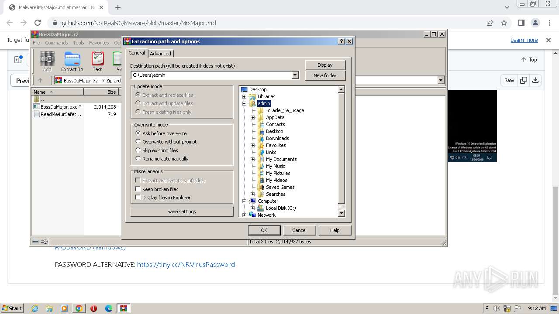Click the GitHub Raw button
Viewport: 559px width, 314px height.
pyautogui.click(x=509, y=80)
